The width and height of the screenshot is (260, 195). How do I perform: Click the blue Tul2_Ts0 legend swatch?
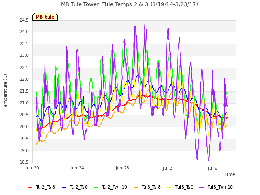click(64, 188)
